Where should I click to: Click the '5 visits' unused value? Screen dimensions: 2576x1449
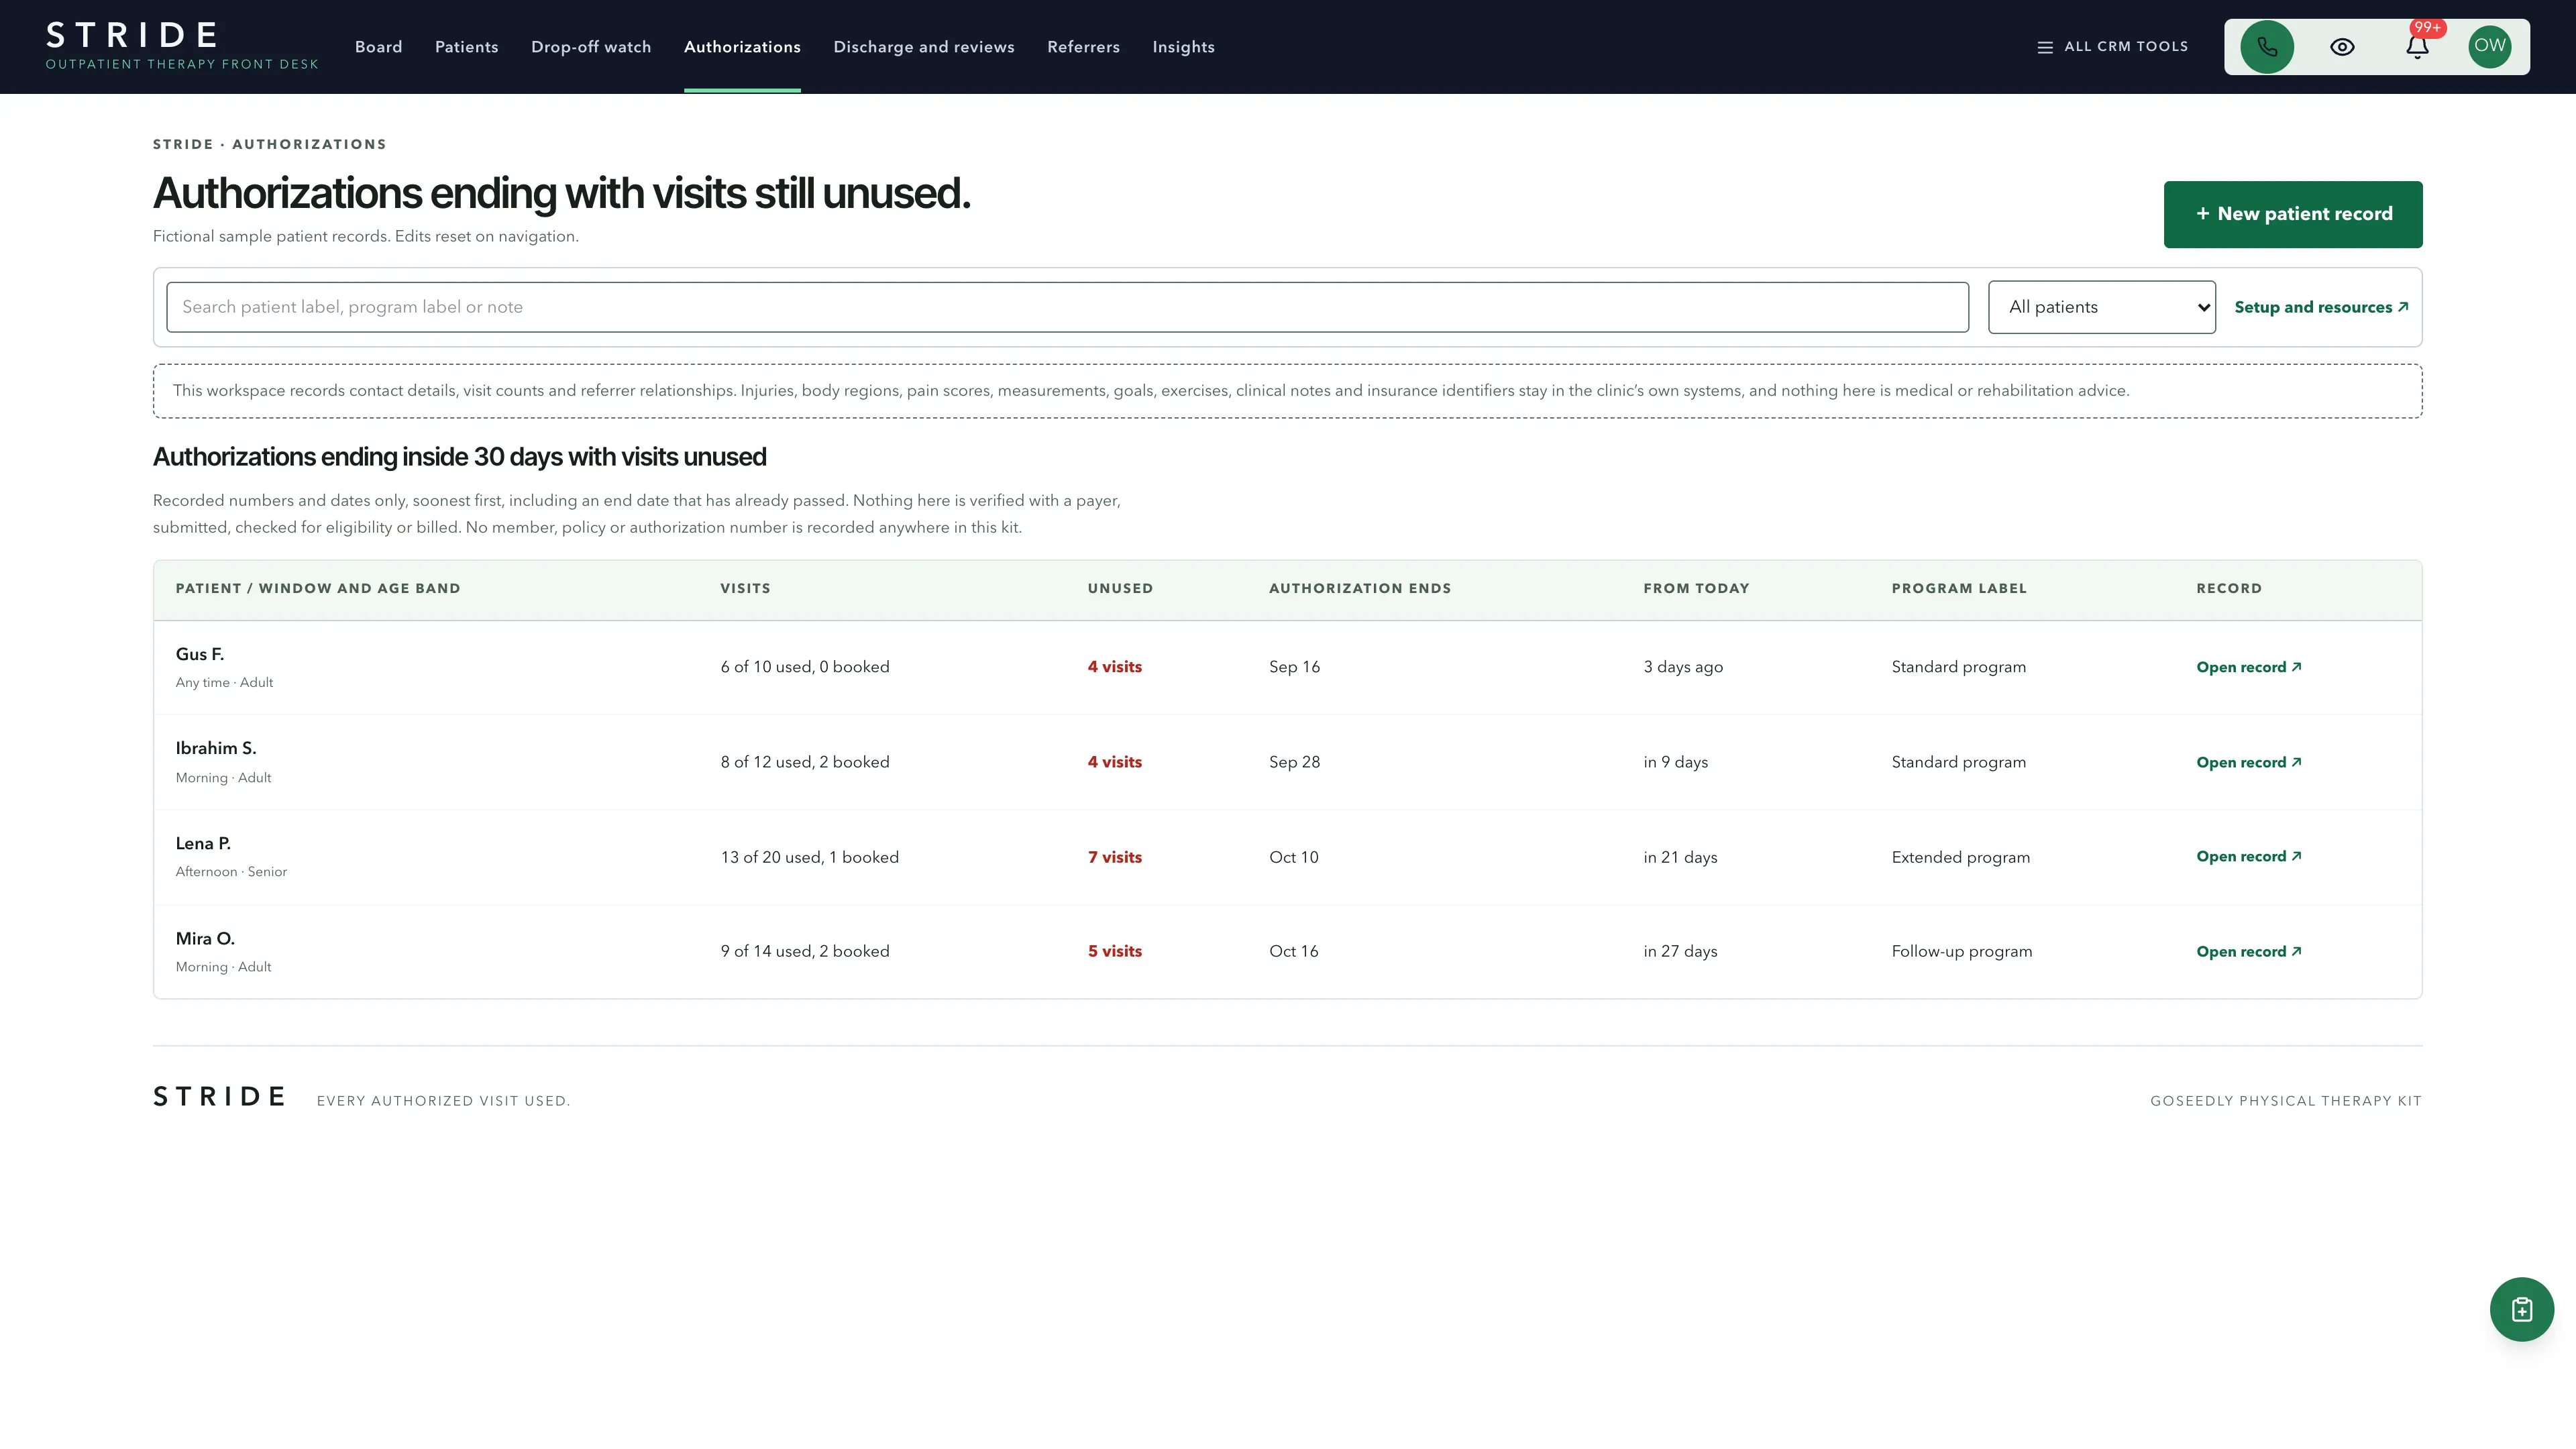pos(1114,951)
